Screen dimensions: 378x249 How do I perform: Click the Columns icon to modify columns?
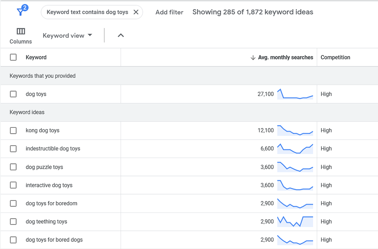point(20,31)
